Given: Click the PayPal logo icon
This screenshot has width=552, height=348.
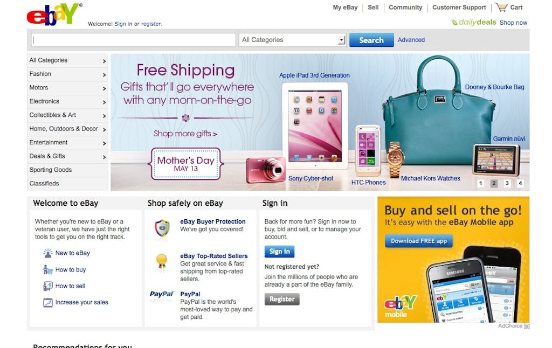Looking at the screenshot, I should point(162,294).
